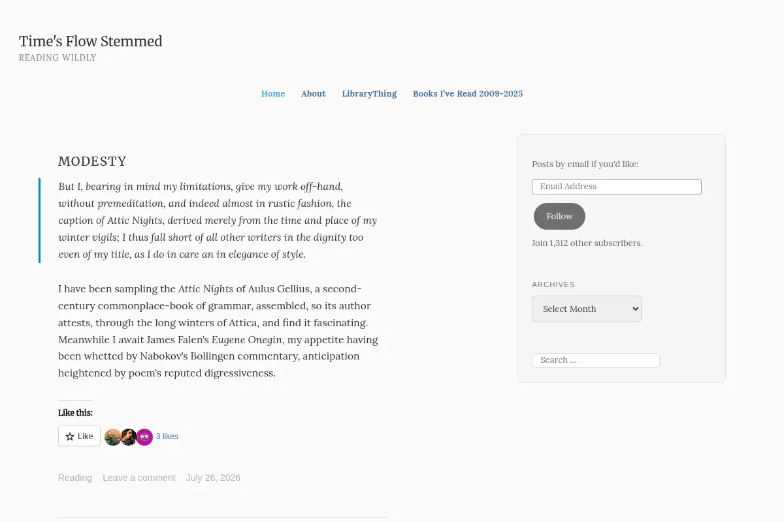Open the first liker's avatar
The image size is (784, 522).
(112, 437)
